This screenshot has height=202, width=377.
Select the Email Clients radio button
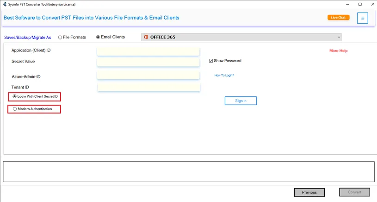point(98,37)
